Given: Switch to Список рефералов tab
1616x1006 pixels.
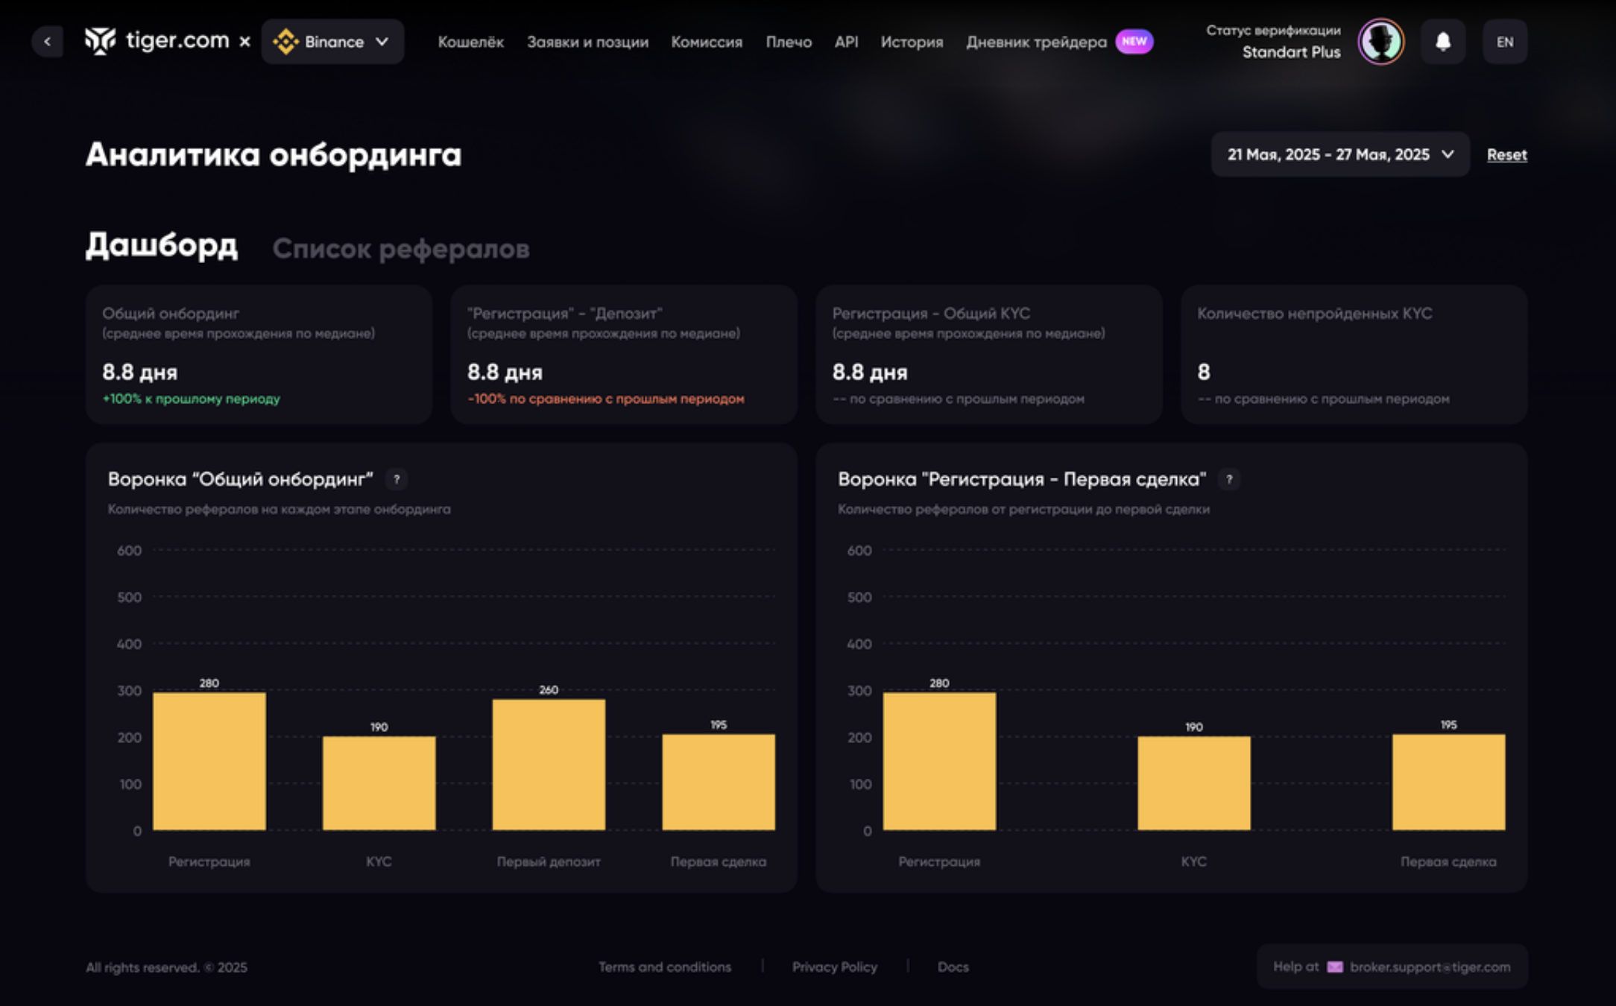Looking at the screenshot, I should click(400, 249).
